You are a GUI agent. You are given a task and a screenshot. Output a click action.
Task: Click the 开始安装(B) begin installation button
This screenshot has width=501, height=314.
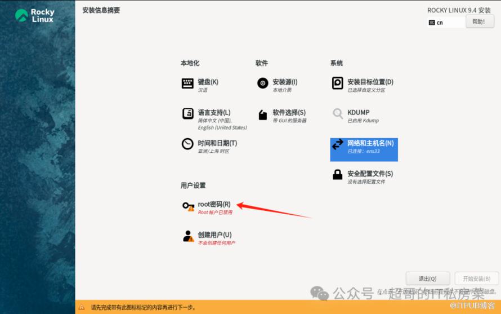(476, 279)
